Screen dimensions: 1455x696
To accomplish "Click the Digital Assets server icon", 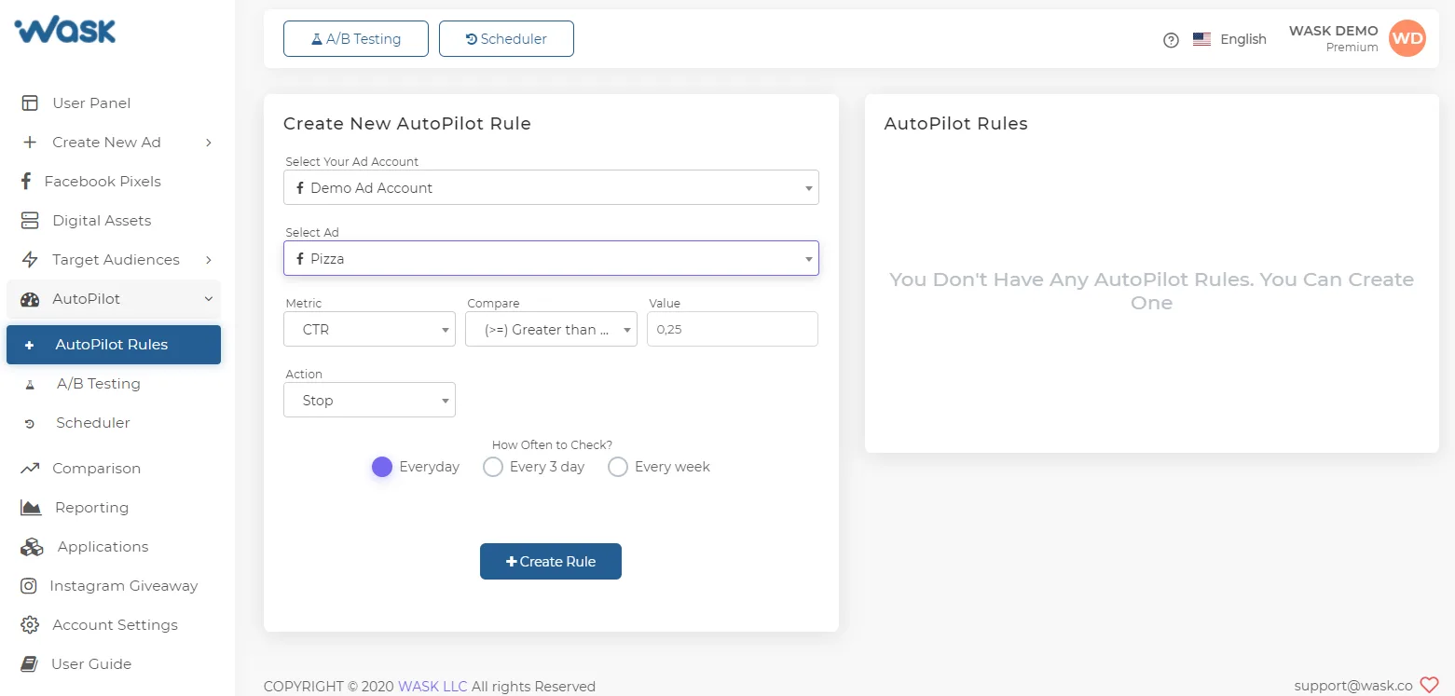I will (x=30, y=221).
